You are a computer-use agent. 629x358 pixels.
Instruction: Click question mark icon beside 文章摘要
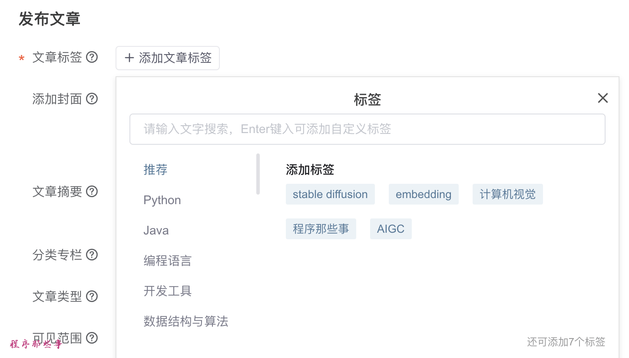(x=92, y=191)
